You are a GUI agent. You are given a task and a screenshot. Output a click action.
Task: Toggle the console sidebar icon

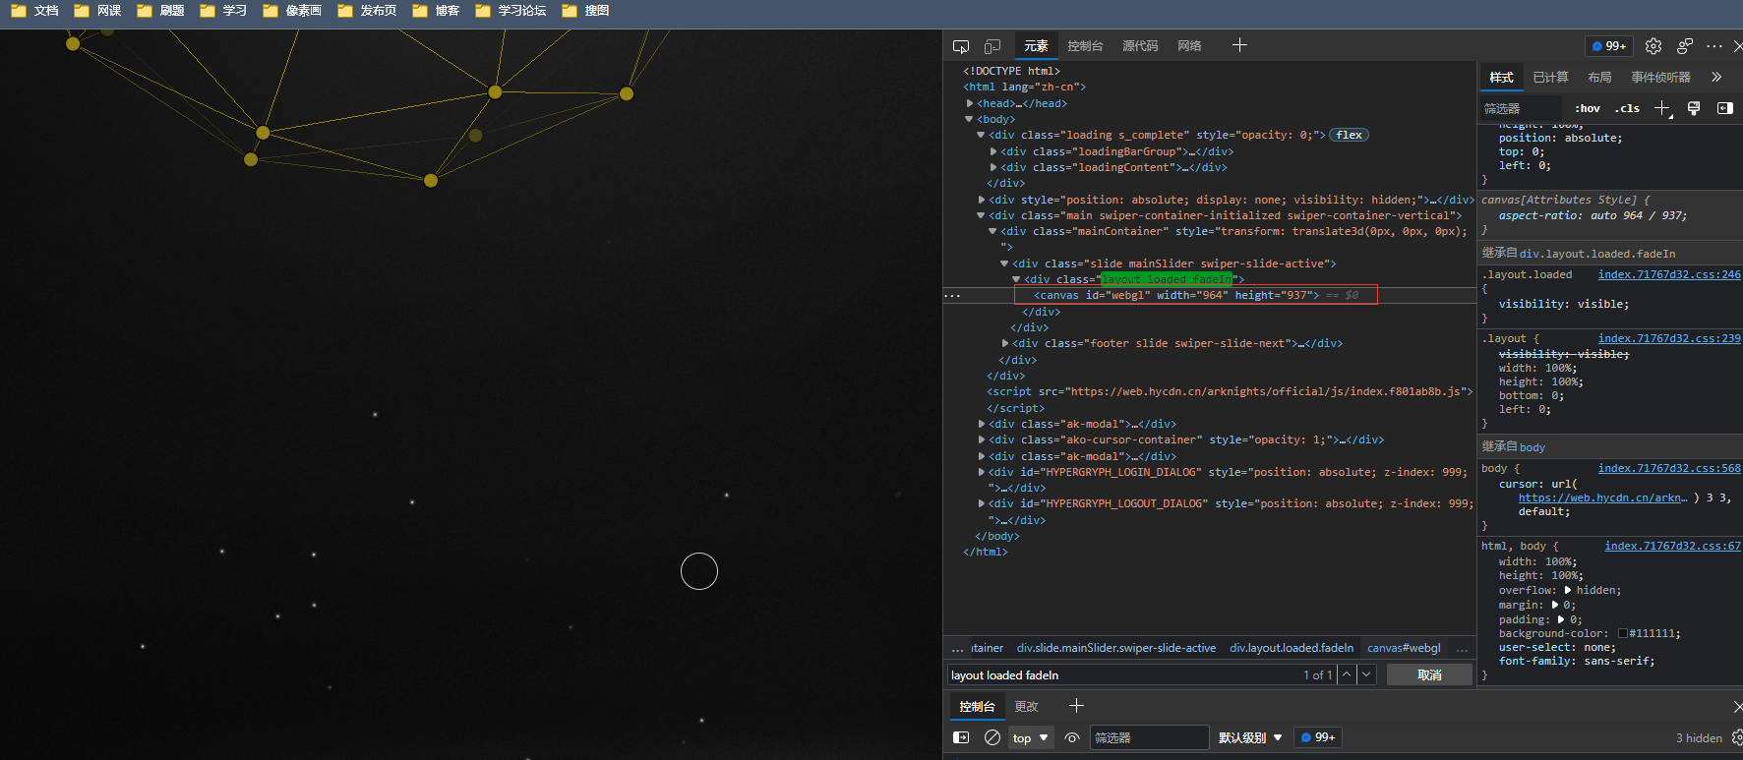click(x=961, y=737)
